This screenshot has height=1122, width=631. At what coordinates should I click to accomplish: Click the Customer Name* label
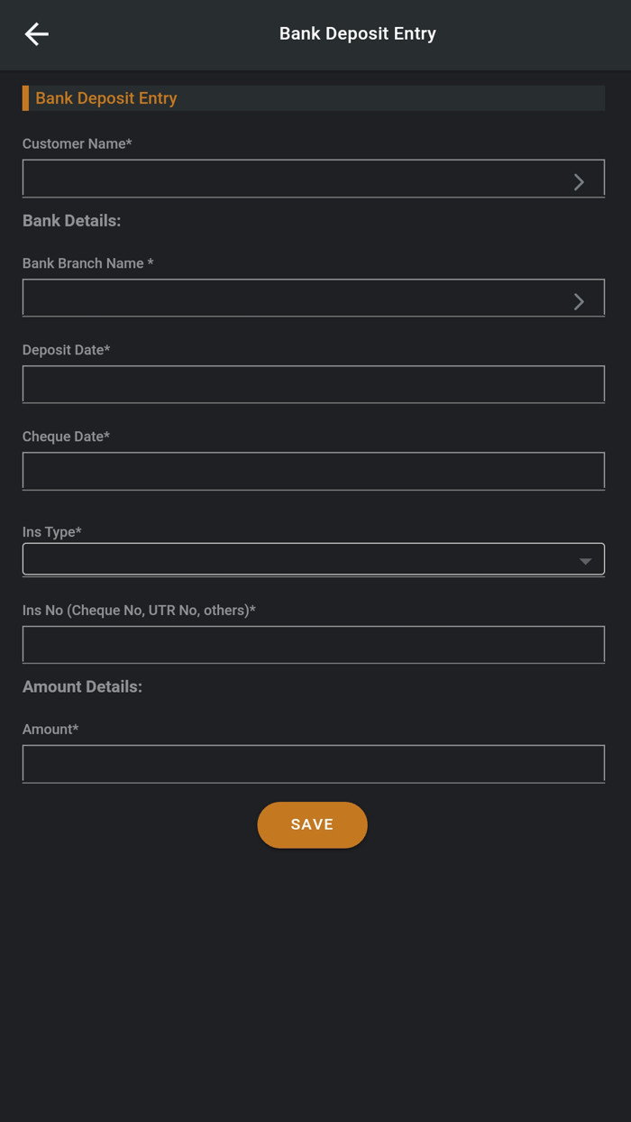[x=77, y=143]
